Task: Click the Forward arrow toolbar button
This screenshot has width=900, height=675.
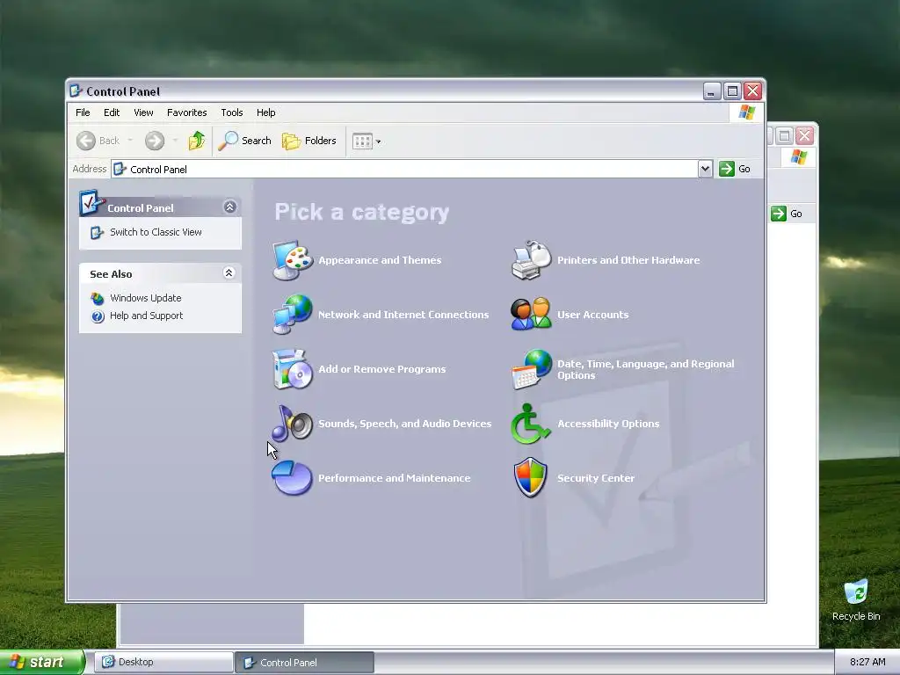Action: click(x=155, y=141)
